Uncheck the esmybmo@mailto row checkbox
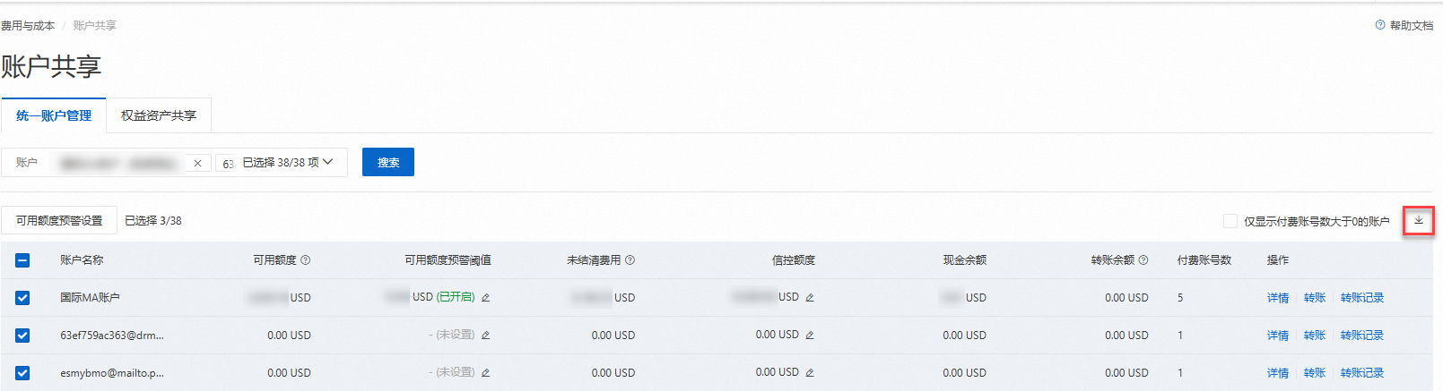Image resolution: width=1443 pixels, height=391 pixels. tap(22, 373)
